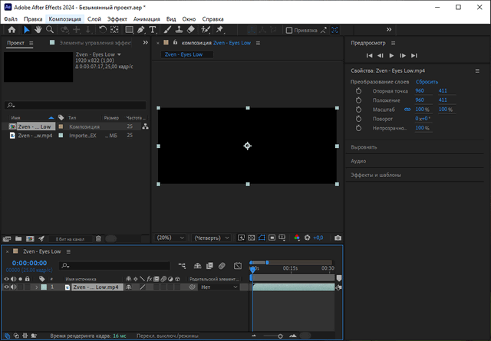Viewport: 491px width, 341px height.
Task: Open the Анимация menu
Action: [147, 18]
